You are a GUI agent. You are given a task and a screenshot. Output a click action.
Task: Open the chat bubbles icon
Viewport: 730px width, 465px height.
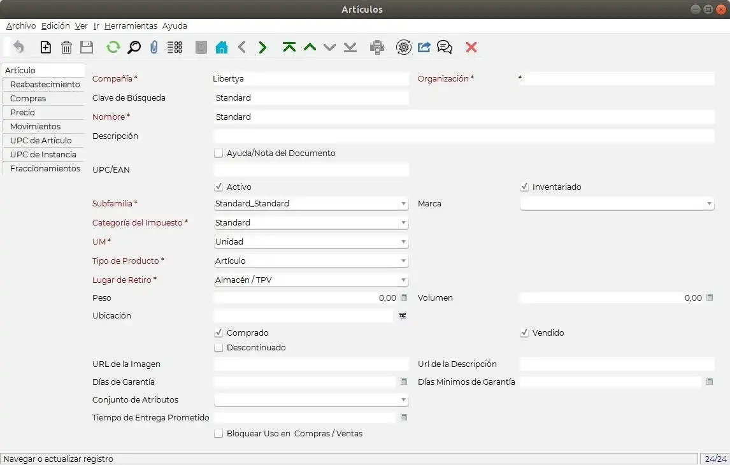pyautogui.click(x=445, y=47)
